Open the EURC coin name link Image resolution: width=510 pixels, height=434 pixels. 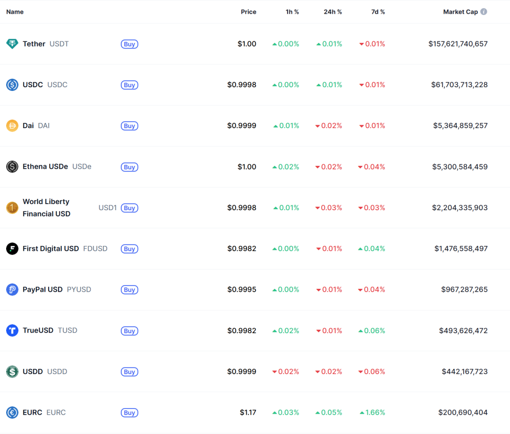click(33, 413)
